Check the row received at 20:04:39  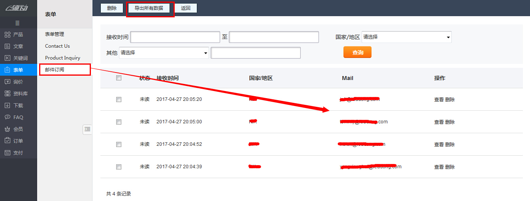[119, 167]
